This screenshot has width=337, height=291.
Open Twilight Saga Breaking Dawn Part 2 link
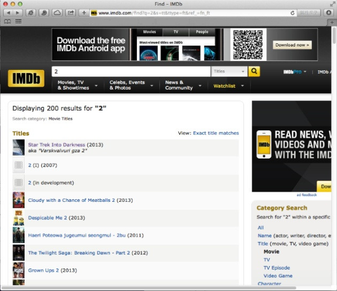(x=79, y=253)
